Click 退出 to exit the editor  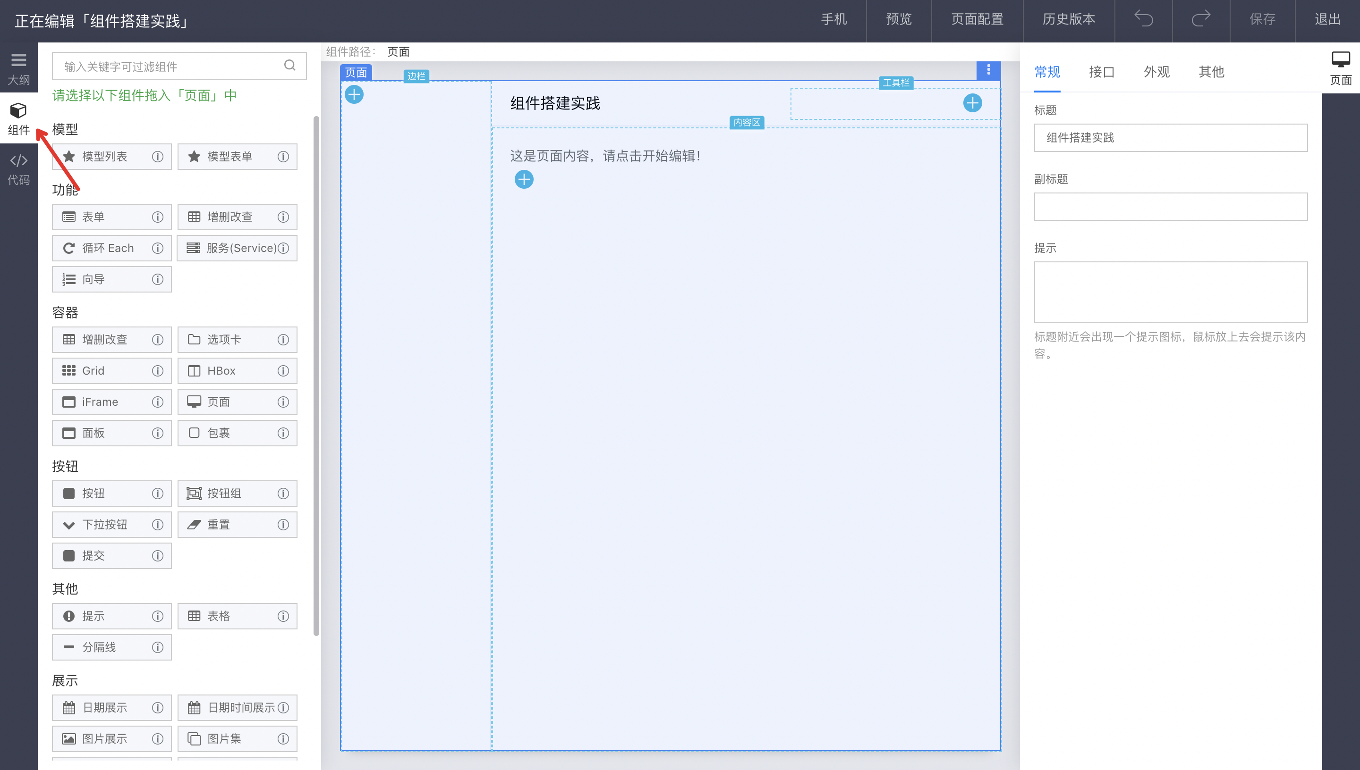1327,19
